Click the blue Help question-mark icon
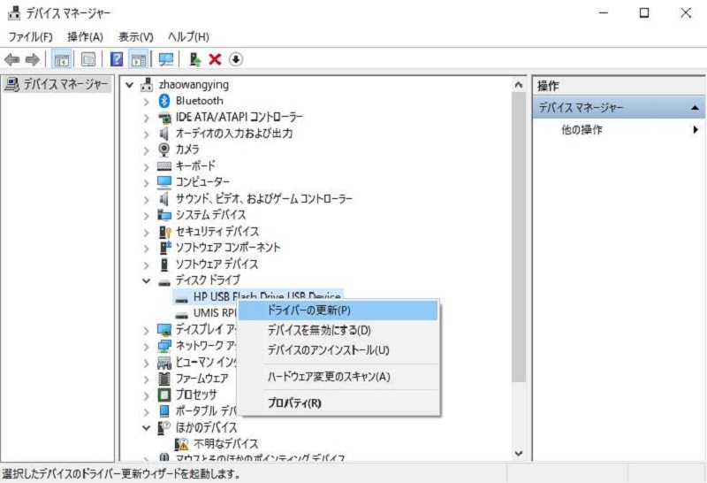Image resolution: width=707 pixels, height=483 pixels. [117, 59]
